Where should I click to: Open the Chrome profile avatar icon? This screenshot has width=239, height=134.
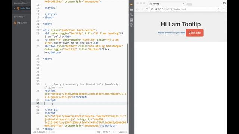tap(224, 3)
